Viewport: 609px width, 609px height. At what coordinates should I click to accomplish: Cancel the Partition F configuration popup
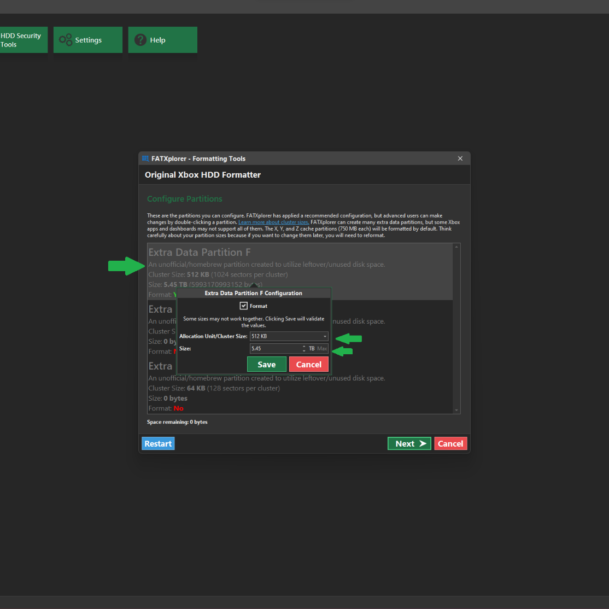[x=309, y=364]
